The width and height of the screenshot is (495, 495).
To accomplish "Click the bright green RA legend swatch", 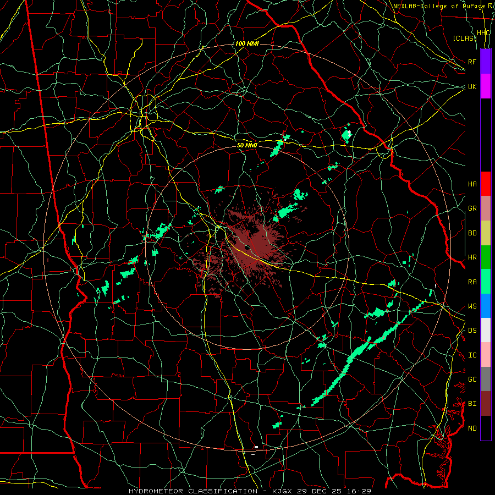I will click(486, 282).
